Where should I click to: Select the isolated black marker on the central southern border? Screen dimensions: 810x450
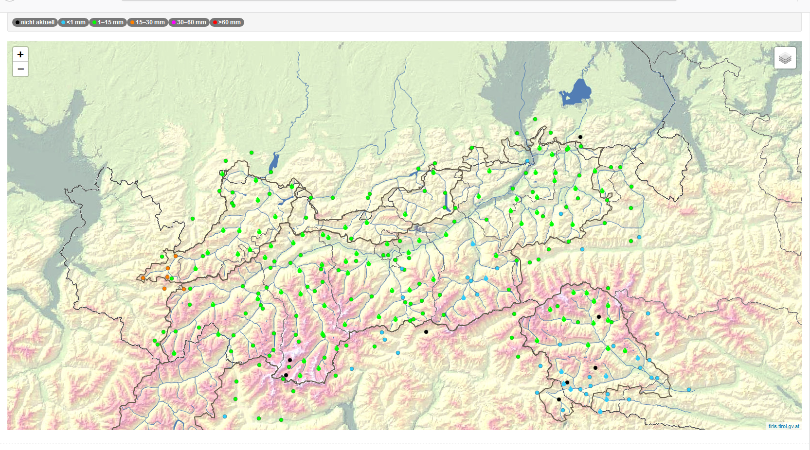coord(426,332)
